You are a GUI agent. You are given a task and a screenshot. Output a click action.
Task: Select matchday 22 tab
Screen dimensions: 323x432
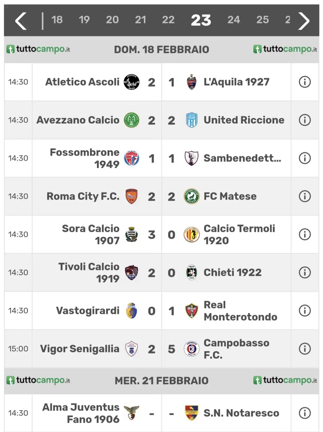pyautogui.click(x=168, y=20)
